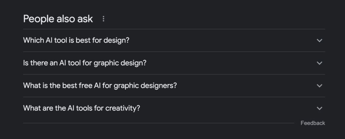Expand 'Which AI tool is best for design?'
Viewport: 345px width, 139px height.
click(x=174, y=40)
